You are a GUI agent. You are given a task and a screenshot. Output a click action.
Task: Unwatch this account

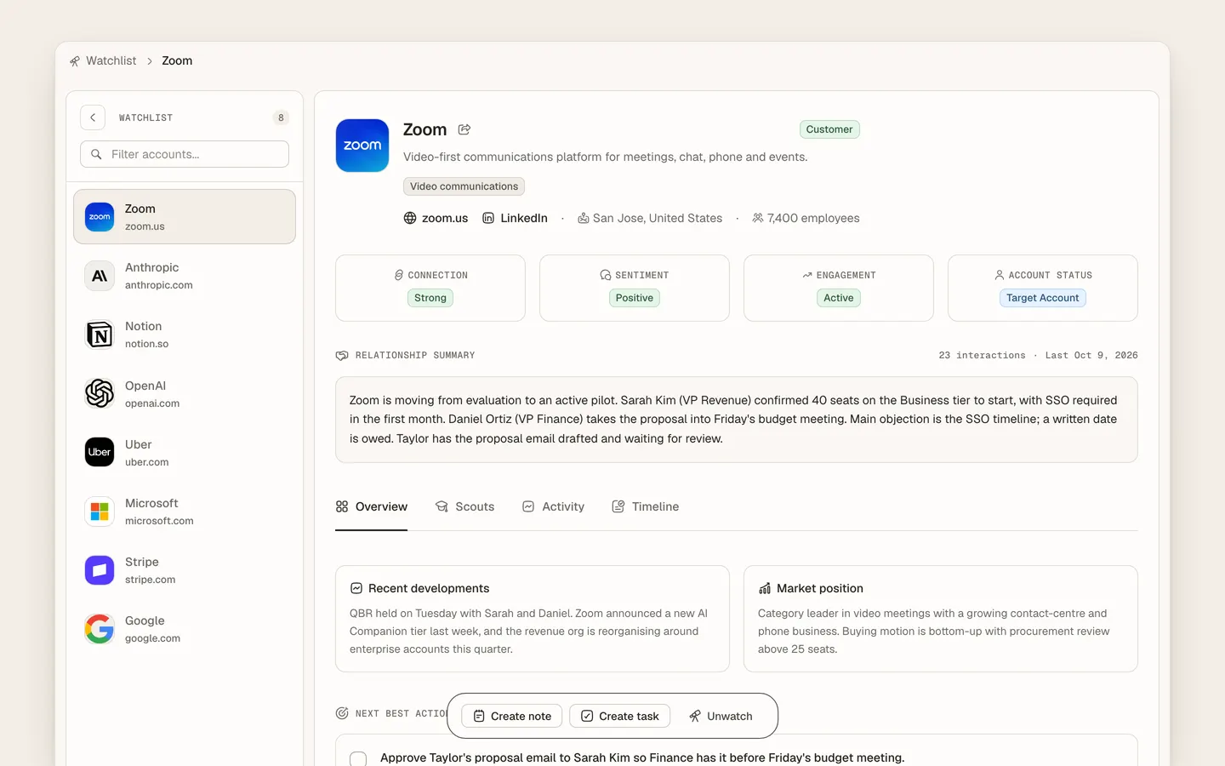click(721, 716)
